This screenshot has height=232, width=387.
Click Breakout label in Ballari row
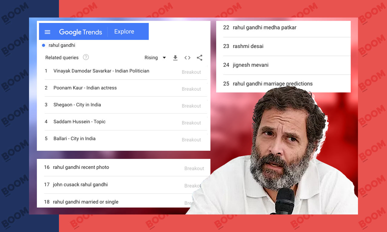191,140
